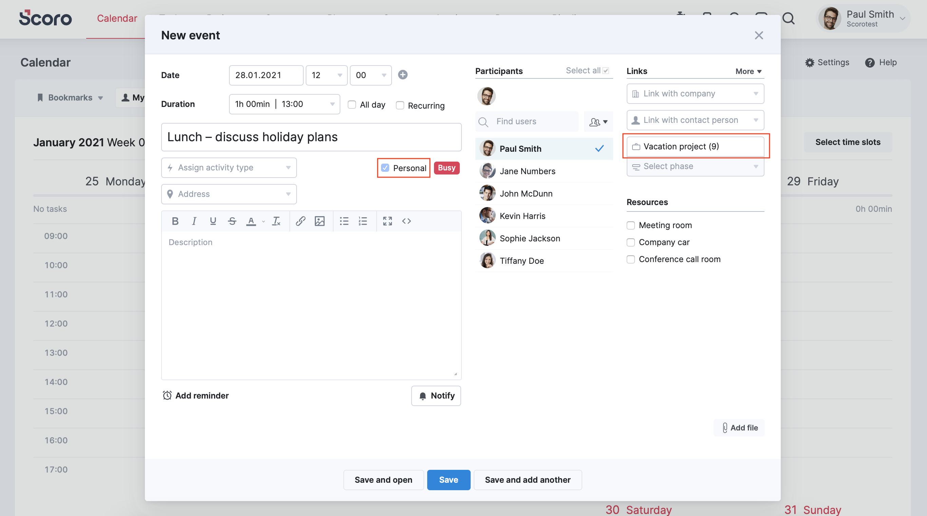Expand the description editor to fullscreen
The image size is (927, 516).
point(387,221)
